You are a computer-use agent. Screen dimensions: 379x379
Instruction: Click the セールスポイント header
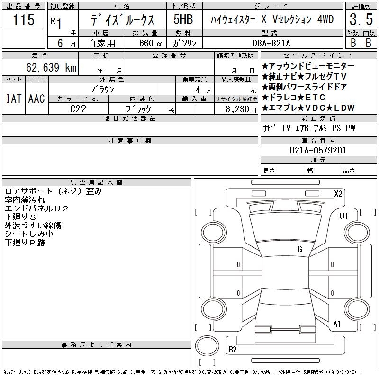[x=318, y=55]
